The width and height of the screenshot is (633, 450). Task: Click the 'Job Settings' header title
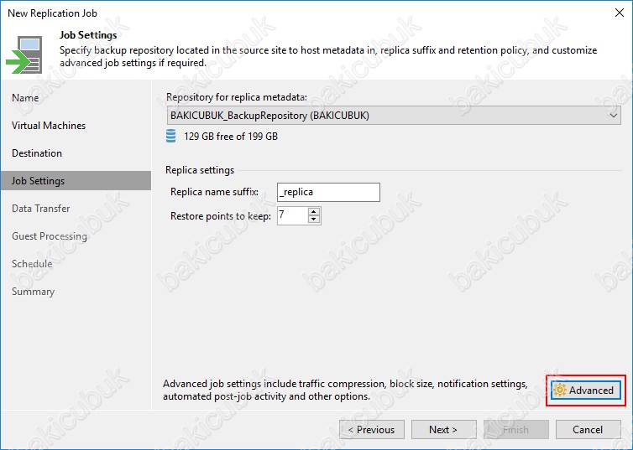pos(88,35)
